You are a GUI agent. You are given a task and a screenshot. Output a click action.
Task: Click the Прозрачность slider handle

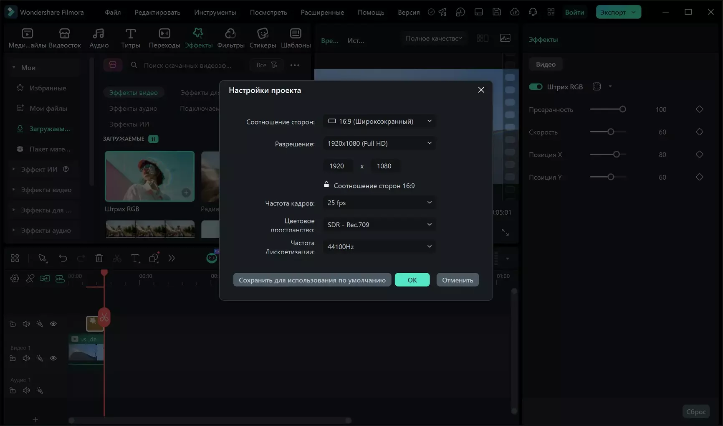coord(622,109)
